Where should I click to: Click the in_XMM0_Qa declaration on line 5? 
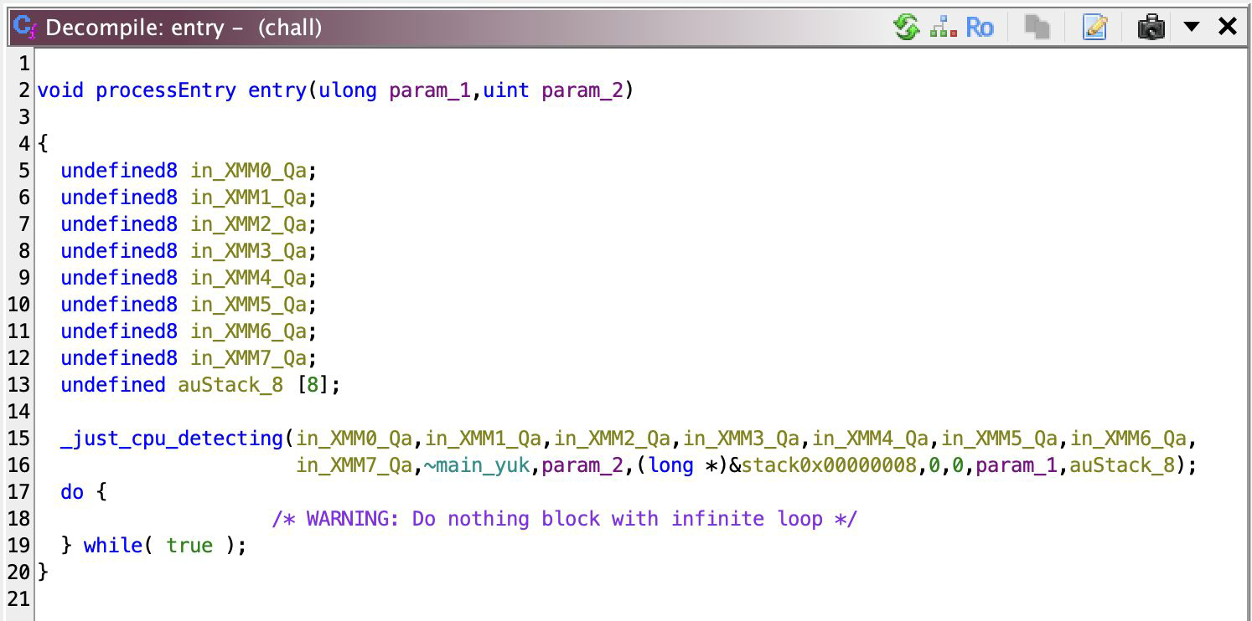click(248, 171)
